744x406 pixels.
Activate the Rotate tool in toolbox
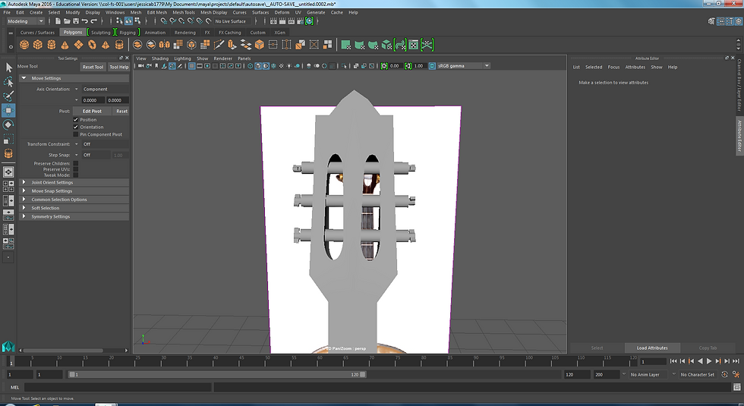coord(8,124)
